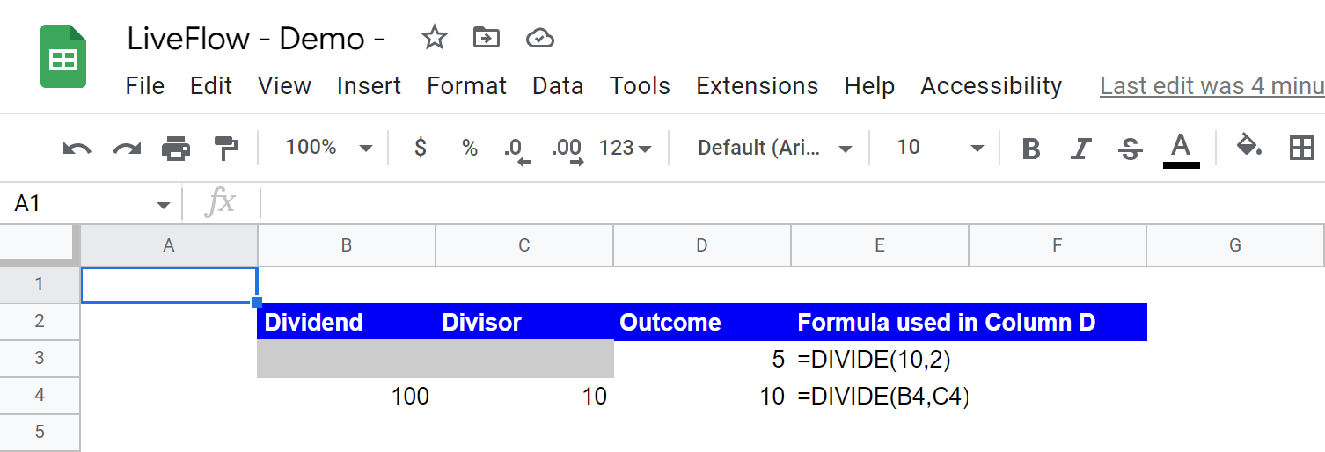Select row 3 header
This screenshot has width=1325, height=452.
(x=39, y=358)
